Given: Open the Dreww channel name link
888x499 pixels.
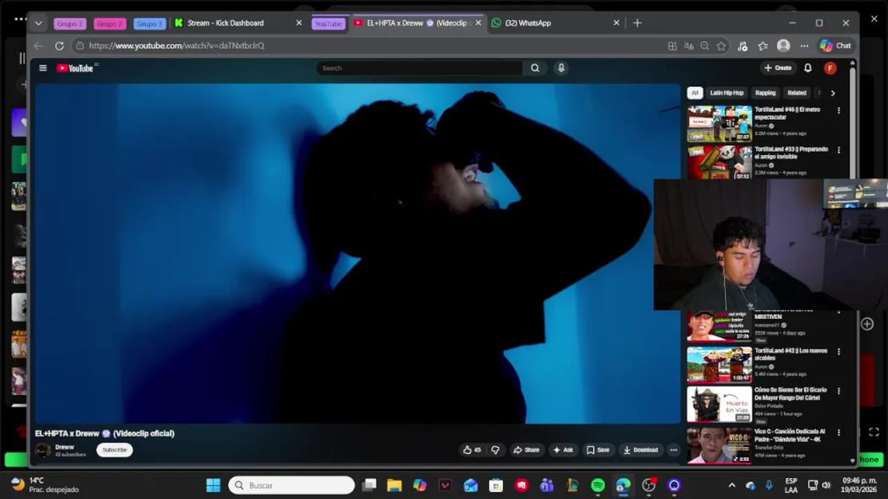Looking at the screenshot, I should (x=65, y=447).
